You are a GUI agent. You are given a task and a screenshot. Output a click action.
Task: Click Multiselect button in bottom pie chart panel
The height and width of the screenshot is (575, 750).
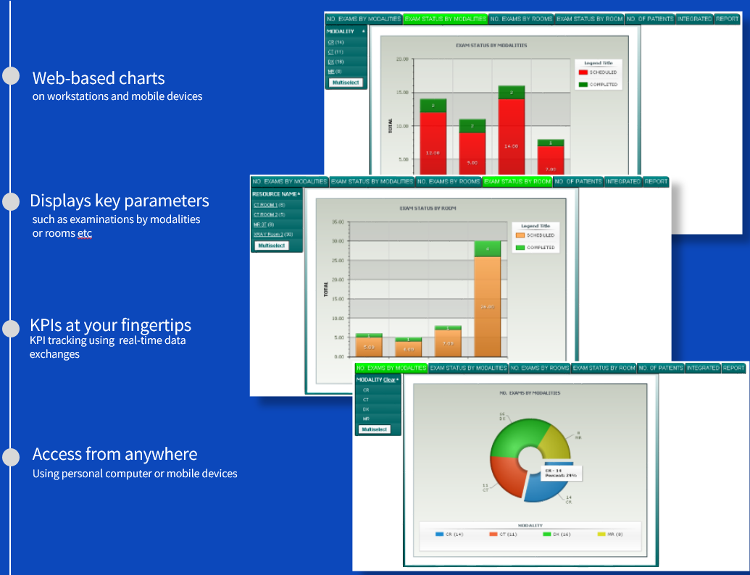click(374, 429)
